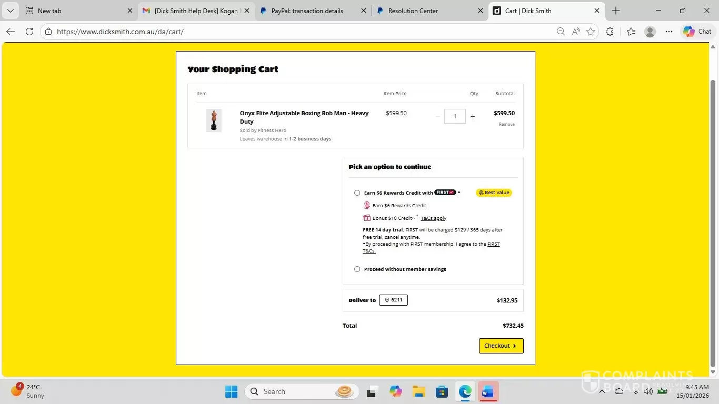Click the browser refresh icon
719x404 pixels.
tap(29, 32)
